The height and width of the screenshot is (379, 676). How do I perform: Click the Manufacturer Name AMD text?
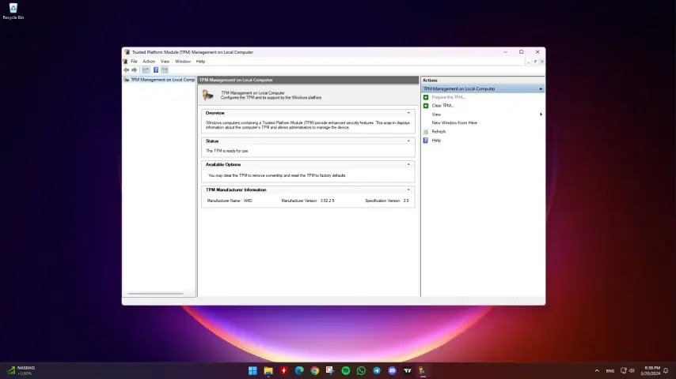230,201
